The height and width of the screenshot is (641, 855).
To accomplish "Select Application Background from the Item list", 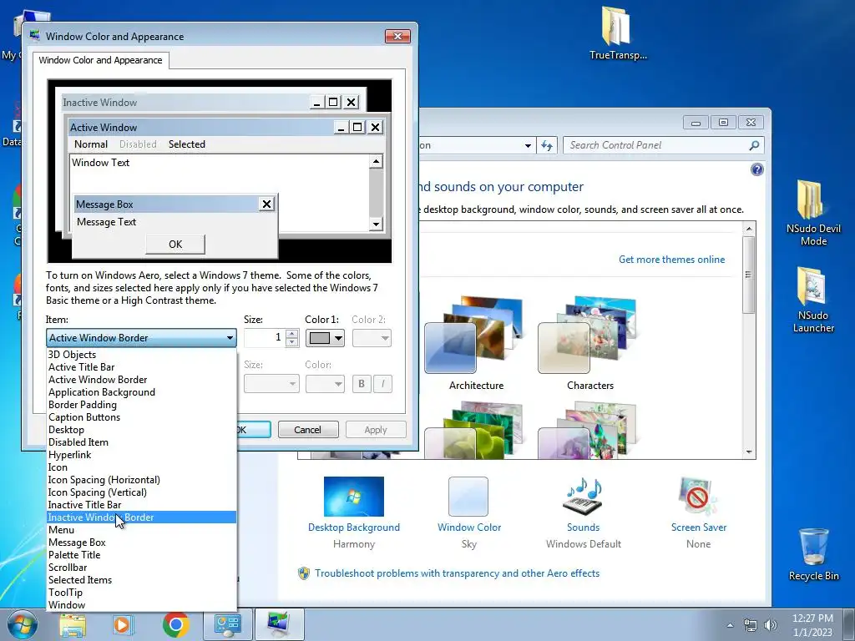I will click(x=141, y=392).
